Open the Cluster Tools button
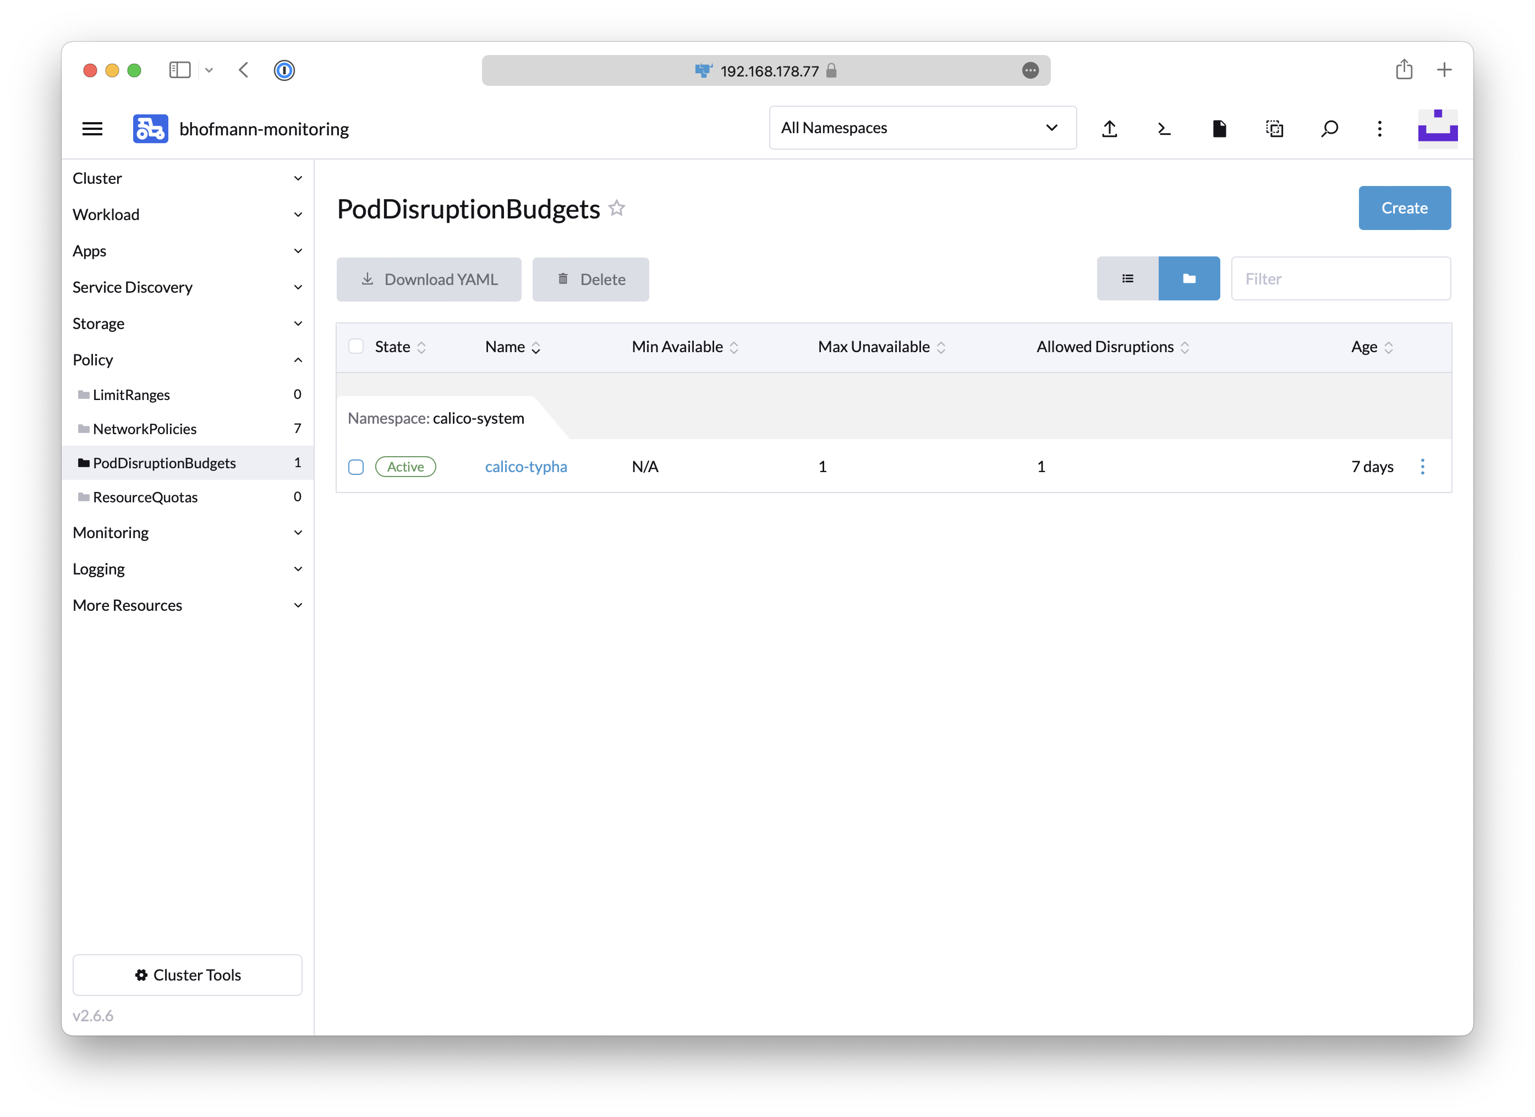The image size is (1535, 1117). coord(188,975)
